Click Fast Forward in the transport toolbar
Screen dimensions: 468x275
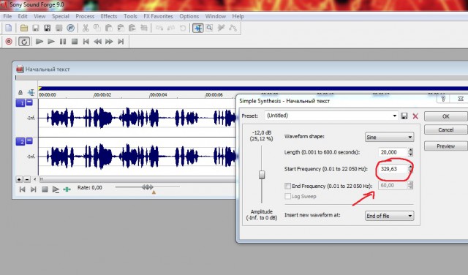coord(109,41)
